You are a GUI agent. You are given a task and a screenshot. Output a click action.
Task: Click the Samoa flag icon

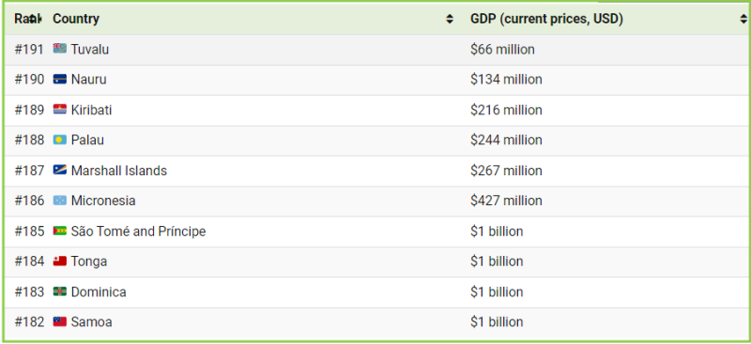[x=60, y=322]
